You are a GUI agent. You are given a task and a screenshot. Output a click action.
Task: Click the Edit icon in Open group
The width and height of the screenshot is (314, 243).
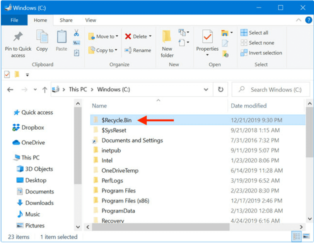[225, 43]
